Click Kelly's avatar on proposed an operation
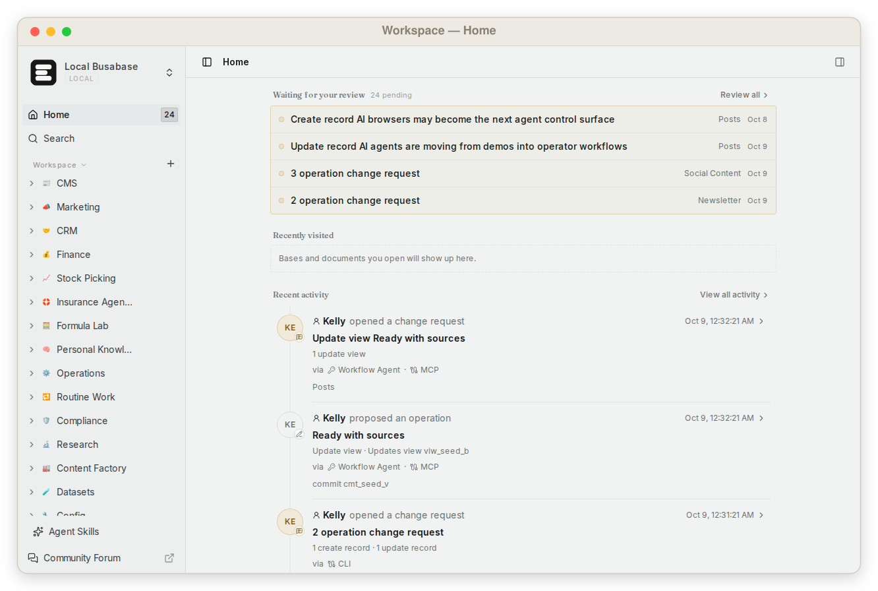 290,425
